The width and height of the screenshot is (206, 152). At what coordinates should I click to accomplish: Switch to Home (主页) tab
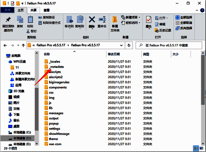(x=21, y=10)
